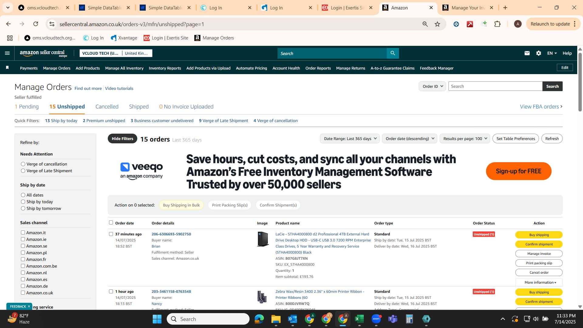Open Account Health menu item
Screen dimensions: 583x328
tap(286, 68)
